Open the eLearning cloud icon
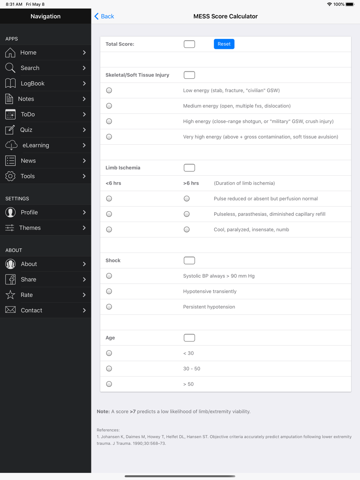The width and height of the screenshot is (360, 480). (12, 145)
